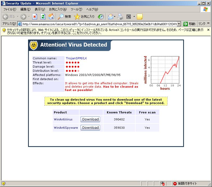
Task: Click the Internet Explorer title bar icon
Action: tap(3, 3)
